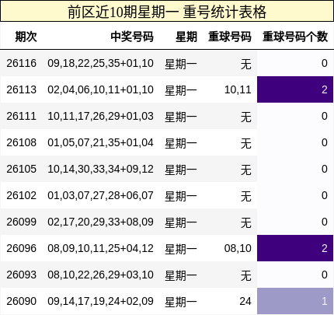Click repeat numbers cell 08,10
The image size is (334, 315).
238,249
